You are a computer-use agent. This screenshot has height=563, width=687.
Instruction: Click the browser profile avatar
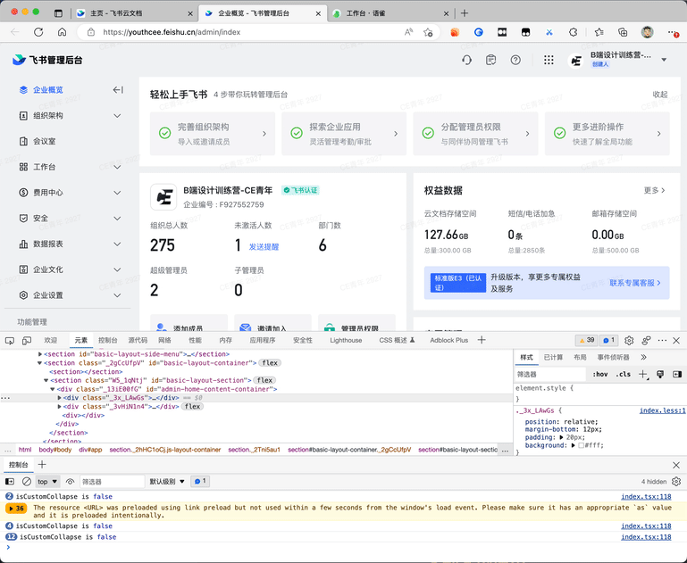[x=647, y=32]
